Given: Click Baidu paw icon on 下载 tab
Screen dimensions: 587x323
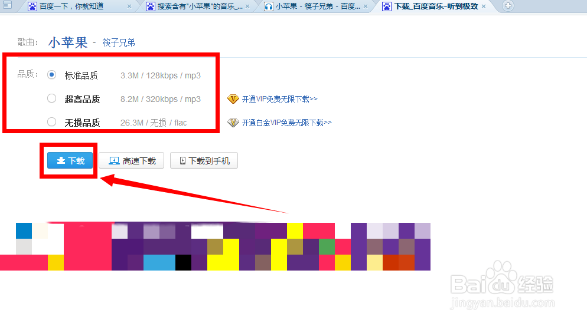Looking at the screenshot, I should point(387,6).
